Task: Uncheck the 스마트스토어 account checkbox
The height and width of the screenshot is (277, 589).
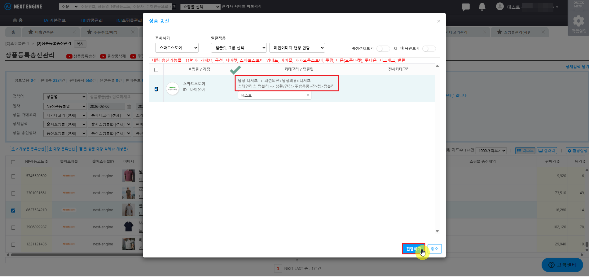Action: (156, 89)
